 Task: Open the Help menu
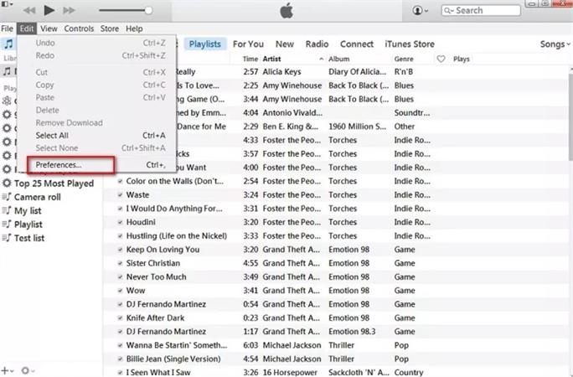134,28
